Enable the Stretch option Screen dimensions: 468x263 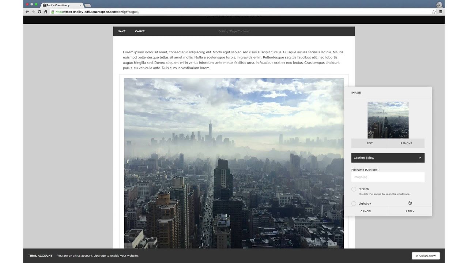(x=354, y=189)
